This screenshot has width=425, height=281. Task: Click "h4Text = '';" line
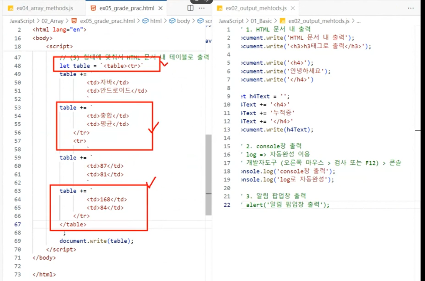coord(265,96)
